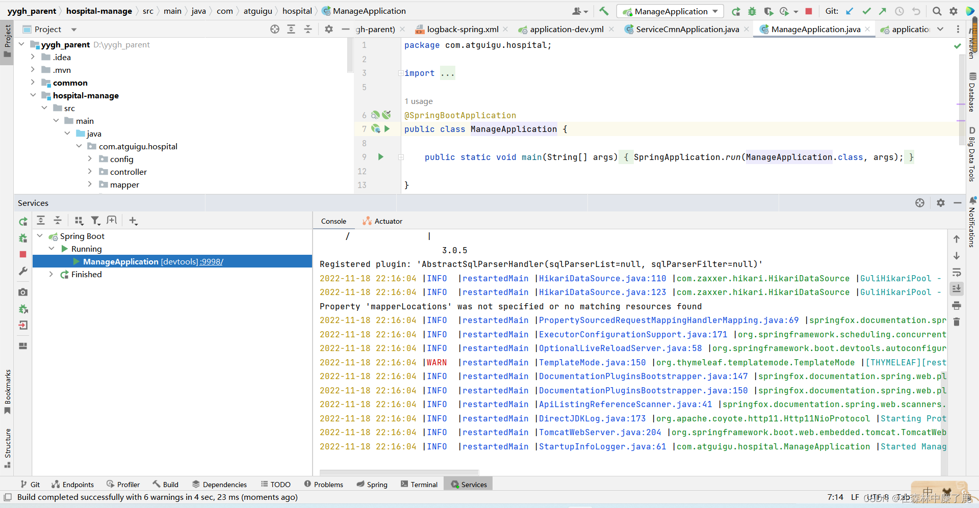Run main method from gutter arrow
The width and height of the screenshot is (979, 508).
tap(380, 157)
